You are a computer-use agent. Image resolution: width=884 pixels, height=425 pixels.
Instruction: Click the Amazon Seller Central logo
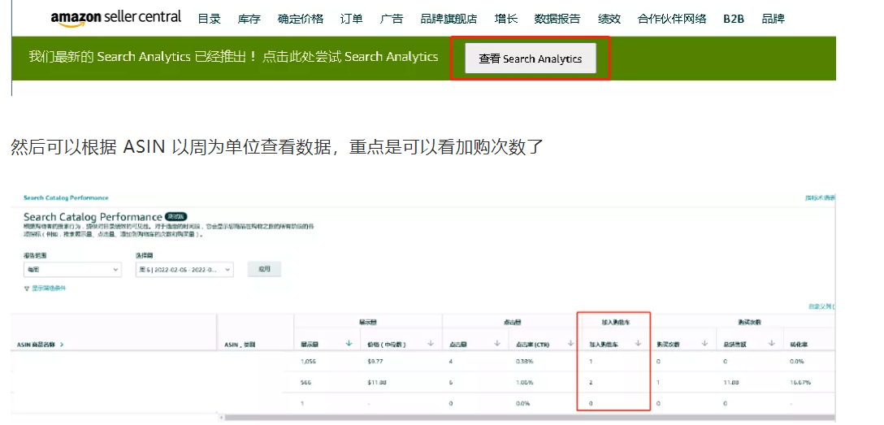click(116, 18)
